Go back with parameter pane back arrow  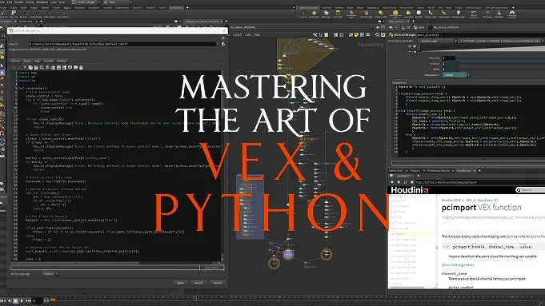pos(391,27)
